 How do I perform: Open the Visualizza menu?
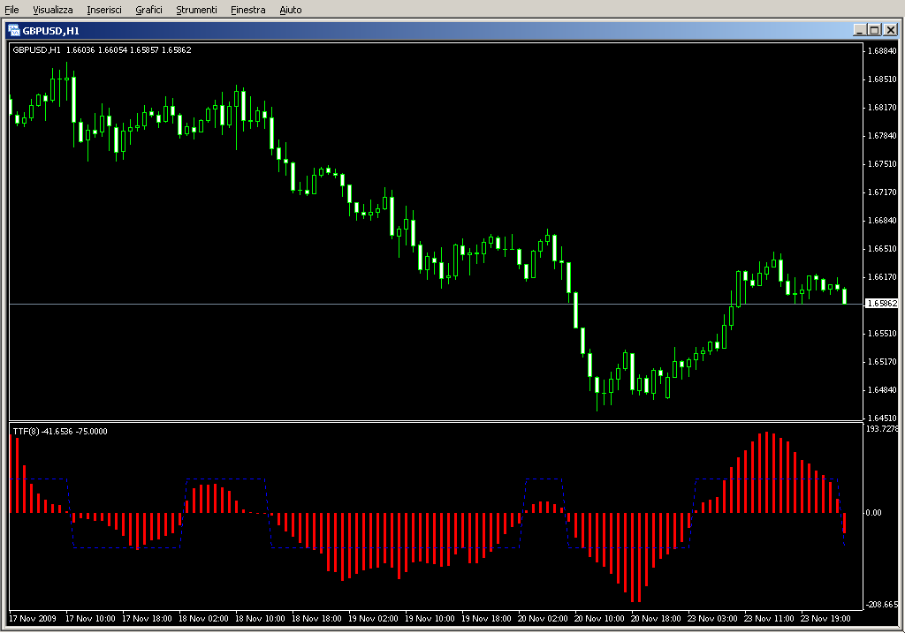tap(52, 10)
